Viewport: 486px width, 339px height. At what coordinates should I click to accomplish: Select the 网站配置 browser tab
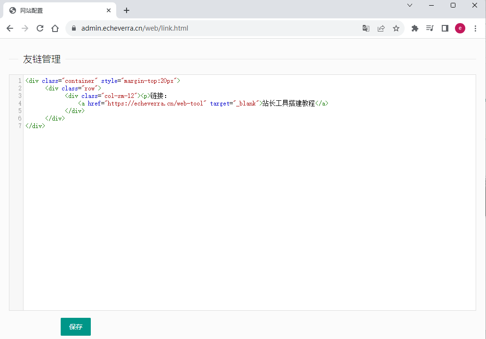coord(59,10)
